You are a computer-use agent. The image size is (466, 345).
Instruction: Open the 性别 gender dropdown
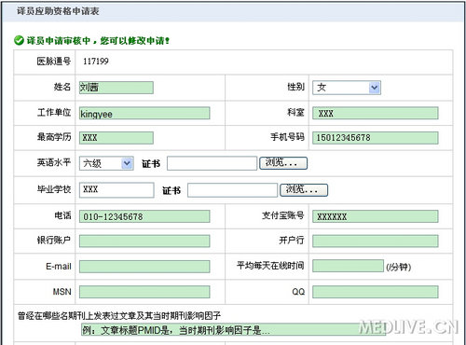click(x=347, y=88)
